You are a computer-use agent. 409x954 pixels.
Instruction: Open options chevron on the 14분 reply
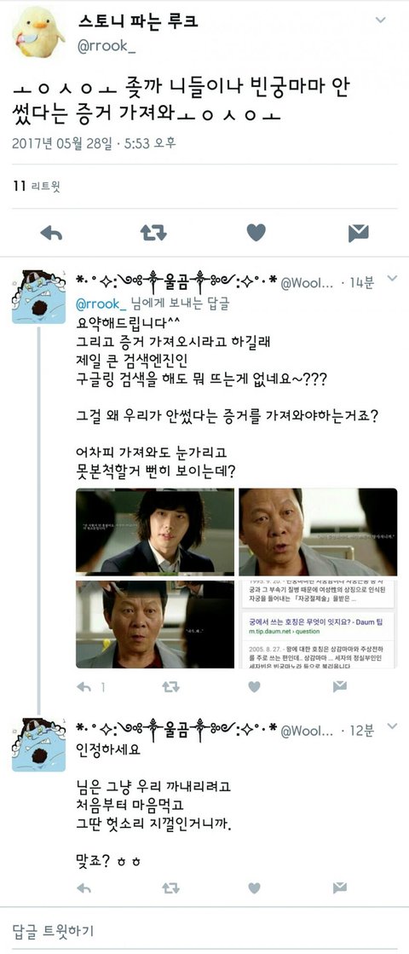[x=392, y=279]
